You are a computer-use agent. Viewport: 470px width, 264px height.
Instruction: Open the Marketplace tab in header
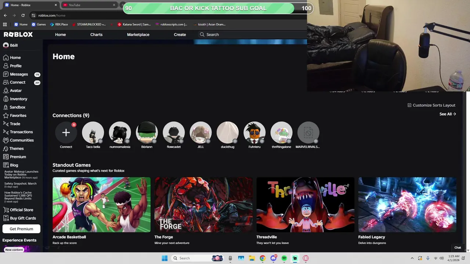(138, 34)
